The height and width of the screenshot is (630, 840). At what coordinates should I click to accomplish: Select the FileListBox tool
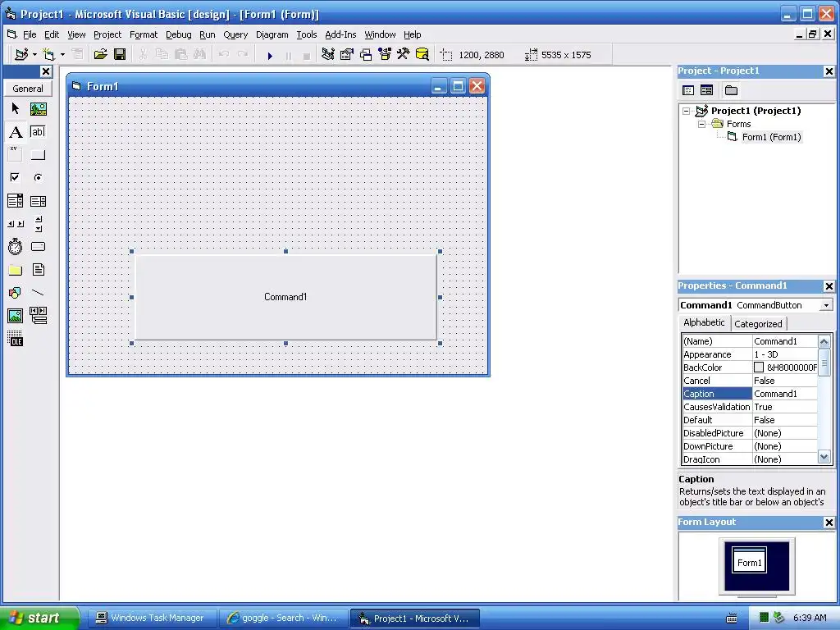(x=38, y=269)
